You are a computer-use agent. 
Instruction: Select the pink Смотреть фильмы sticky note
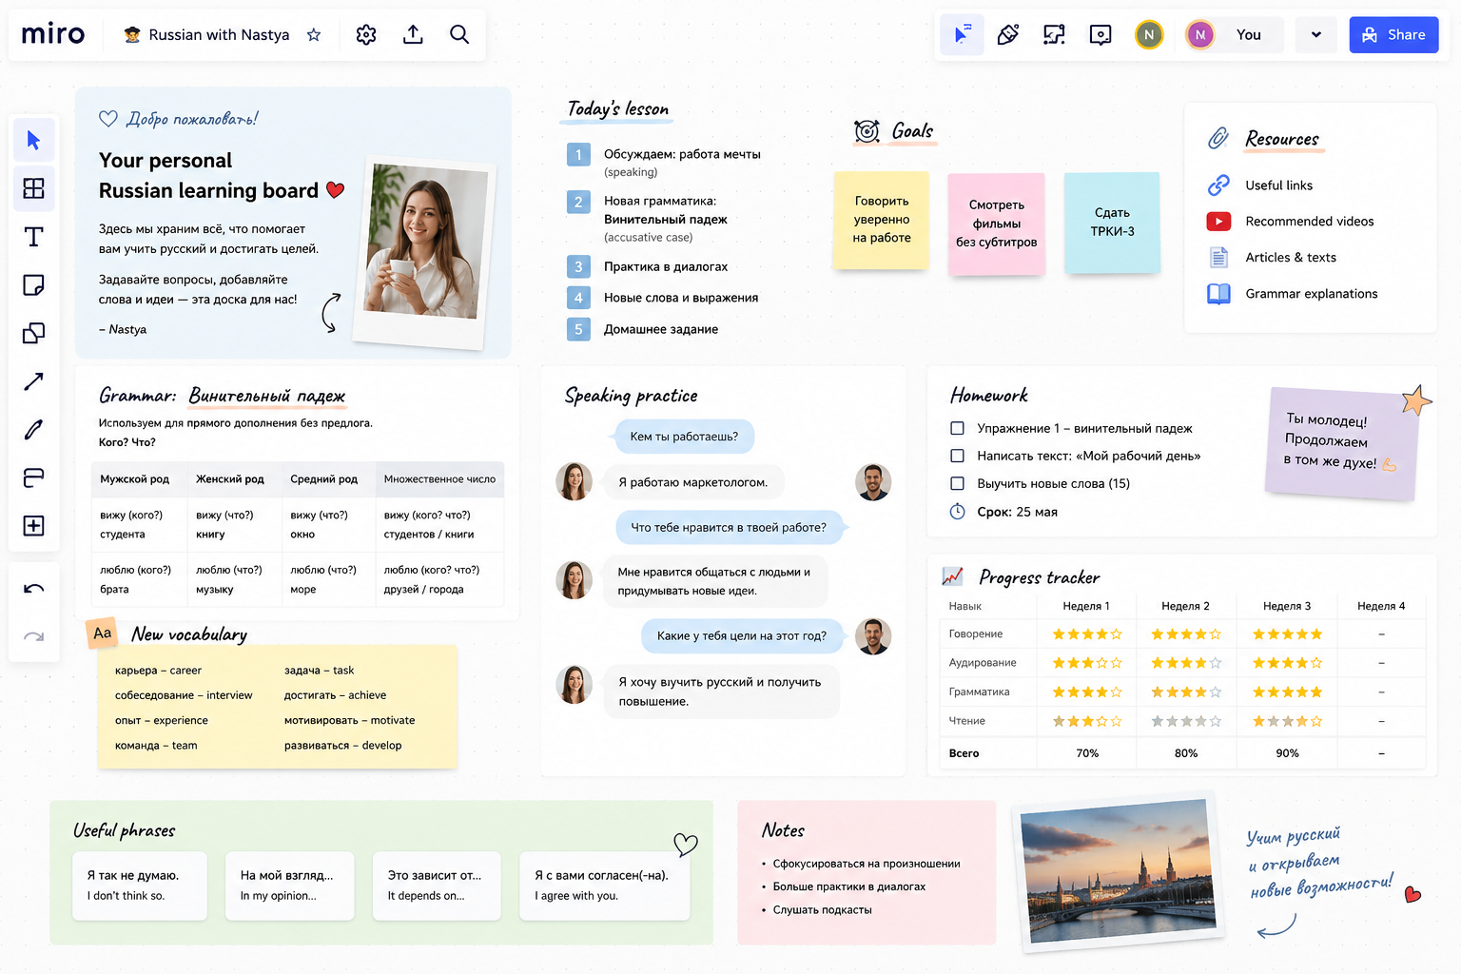point(997,224)
